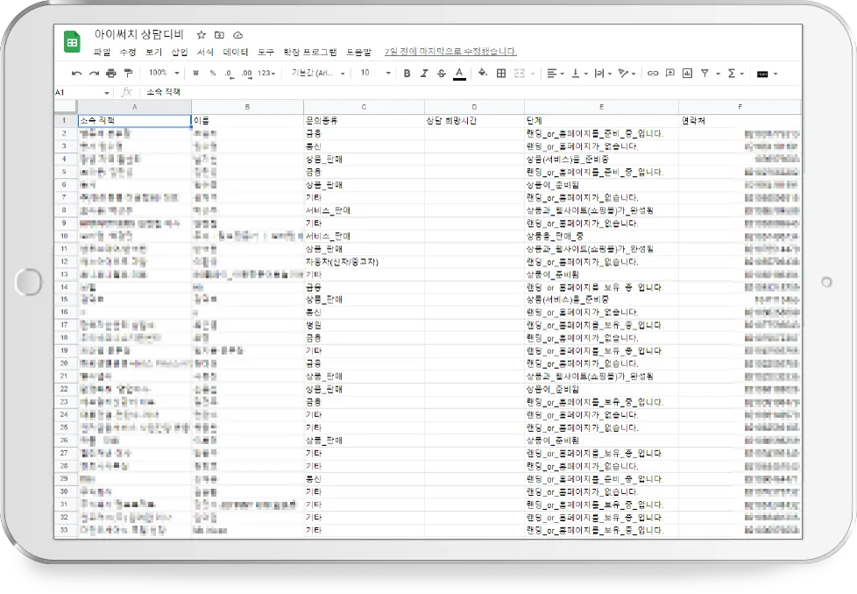857x594 pixels.
Task: Open the font family dropdown
Action: click(x=318, y=73)
